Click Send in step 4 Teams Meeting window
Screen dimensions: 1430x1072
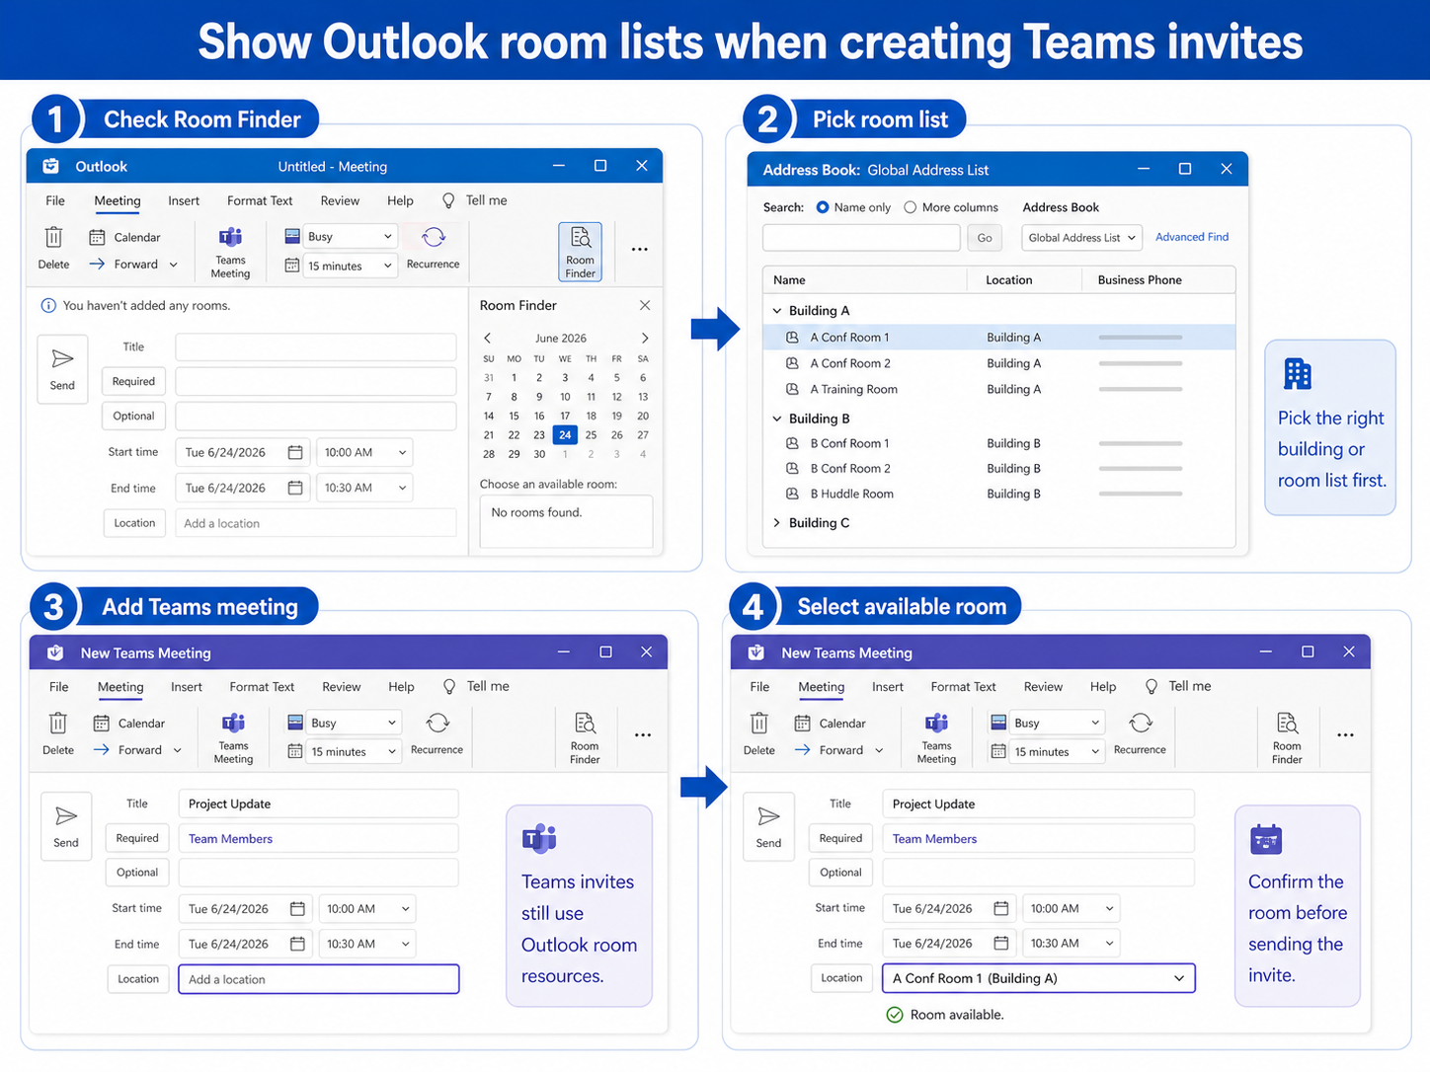point(768,826)
